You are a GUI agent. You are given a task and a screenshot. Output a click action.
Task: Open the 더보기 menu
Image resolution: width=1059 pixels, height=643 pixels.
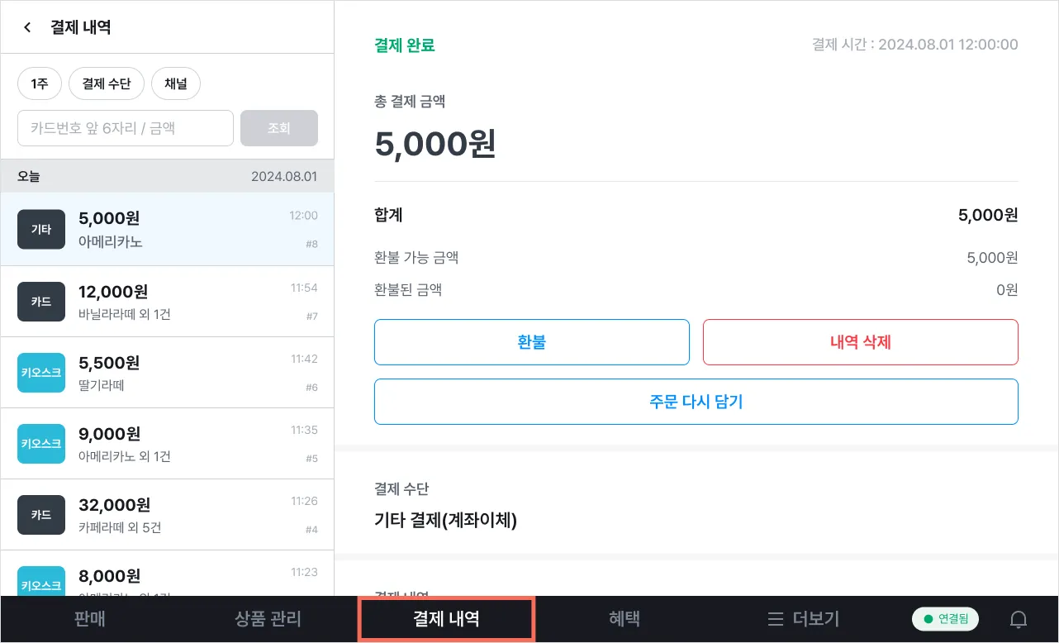(803, 619)
